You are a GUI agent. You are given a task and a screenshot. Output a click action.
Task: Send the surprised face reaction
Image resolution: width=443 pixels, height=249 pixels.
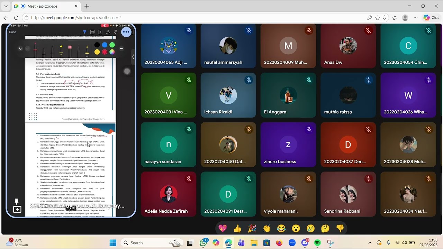coord(296,228)
